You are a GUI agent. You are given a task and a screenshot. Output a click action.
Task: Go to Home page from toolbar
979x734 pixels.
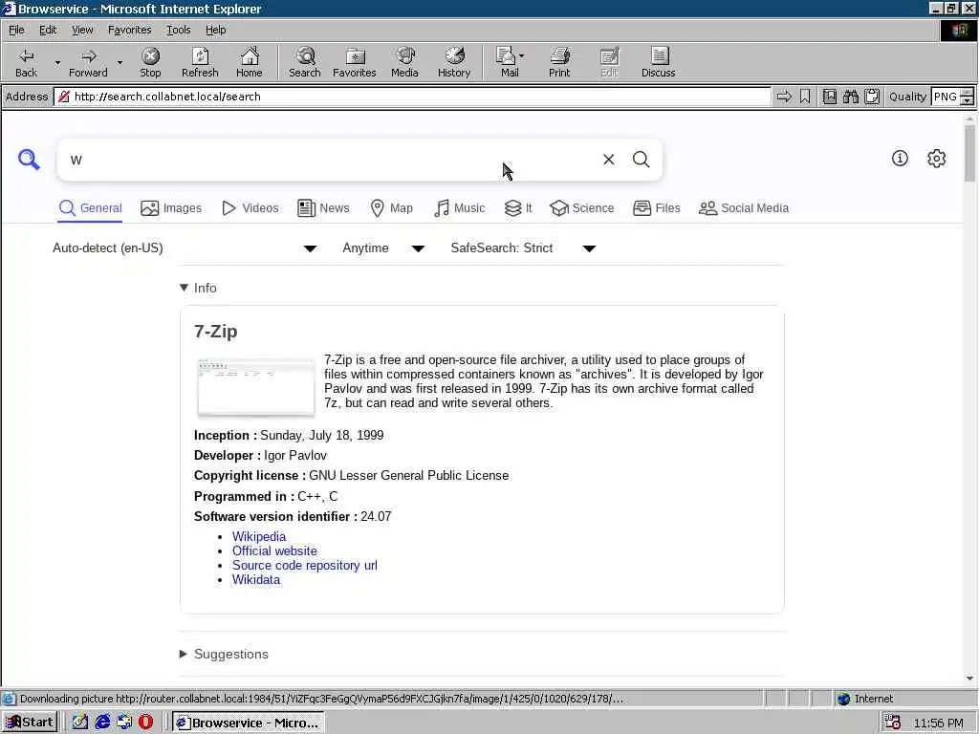(x=250, y=62)
